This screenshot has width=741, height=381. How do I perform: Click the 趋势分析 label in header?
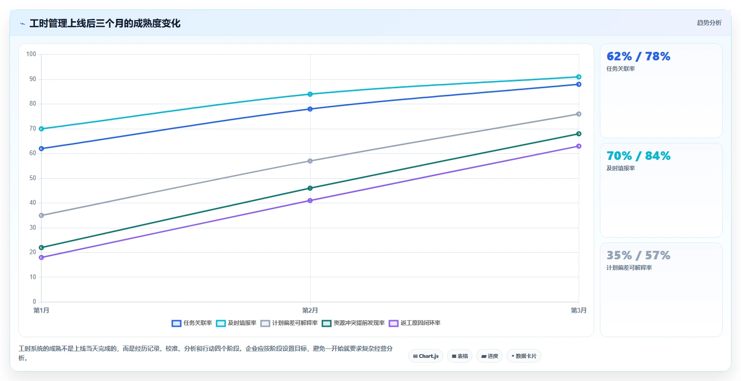709,23
